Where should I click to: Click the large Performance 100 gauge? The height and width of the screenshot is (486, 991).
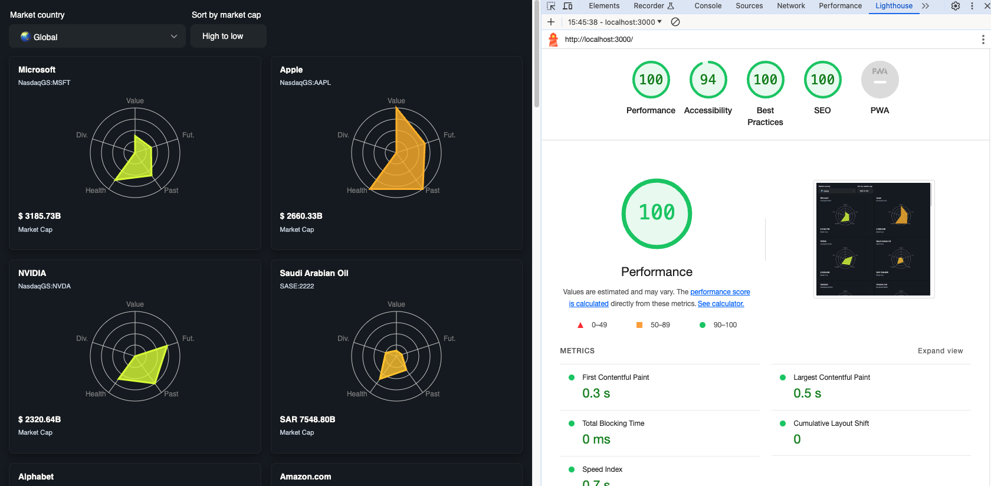tap(657, 214)
